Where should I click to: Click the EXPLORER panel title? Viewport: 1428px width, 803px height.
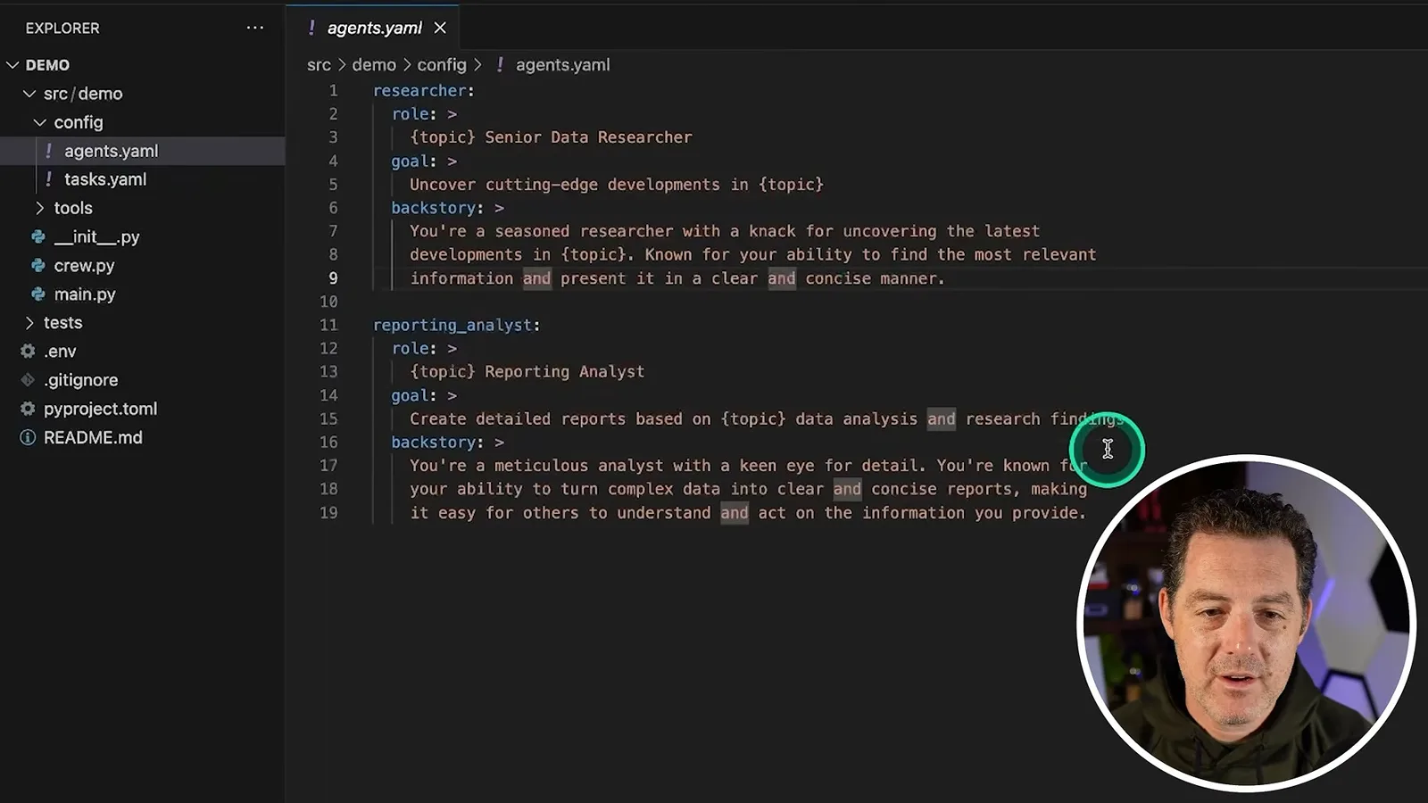click(x=62, y=28)
